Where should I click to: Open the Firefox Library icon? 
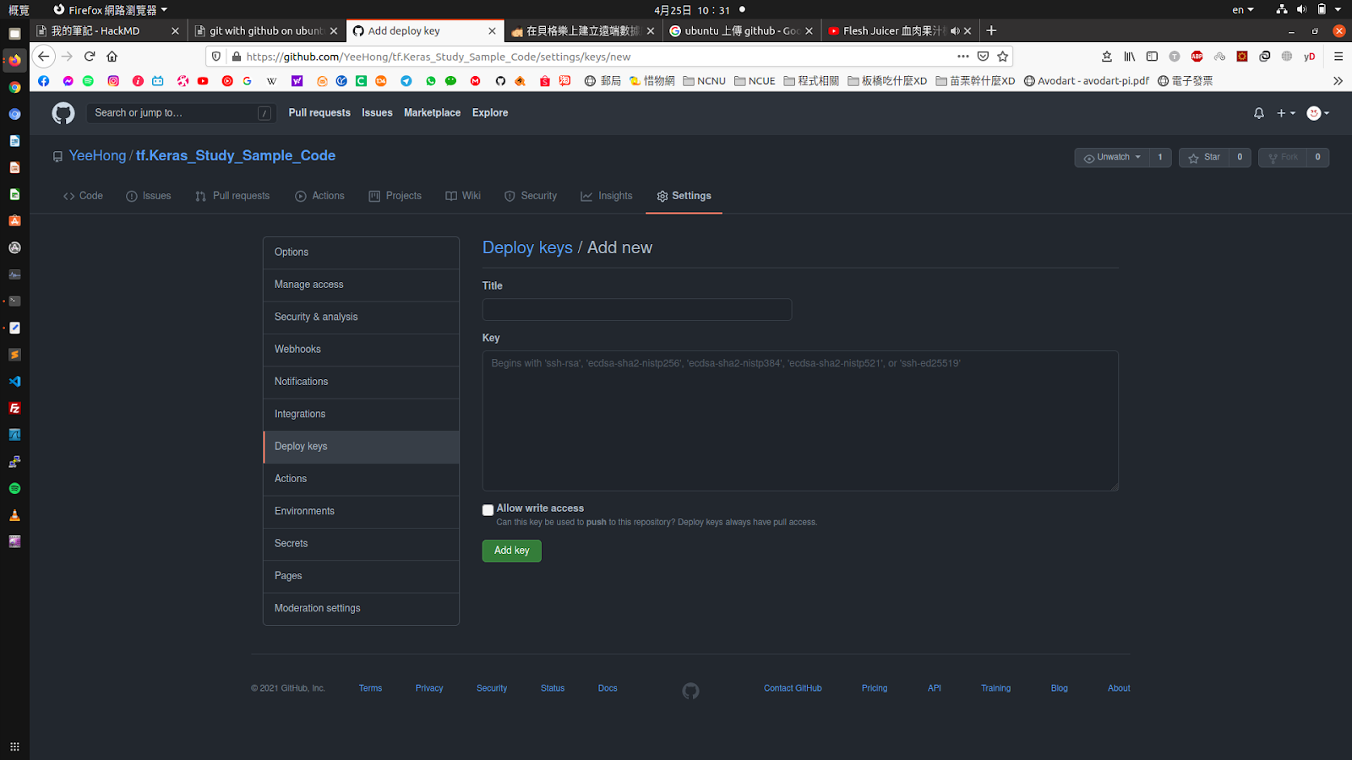[x=1129, y=57]
